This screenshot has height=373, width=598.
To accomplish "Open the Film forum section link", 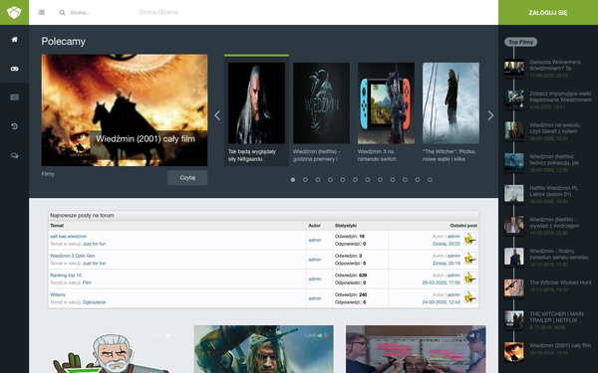I will pyautogui.click(x=87, y=282).
